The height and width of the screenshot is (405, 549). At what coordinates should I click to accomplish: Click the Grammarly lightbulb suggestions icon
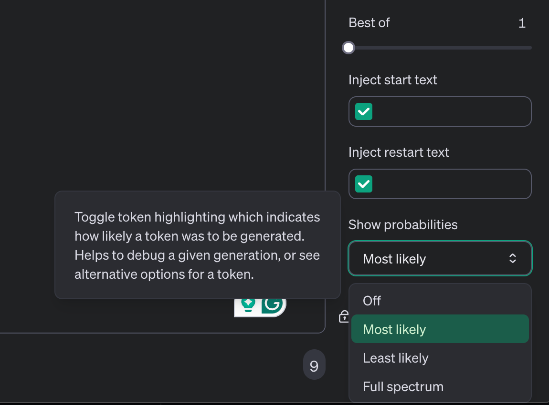(248, 305)
